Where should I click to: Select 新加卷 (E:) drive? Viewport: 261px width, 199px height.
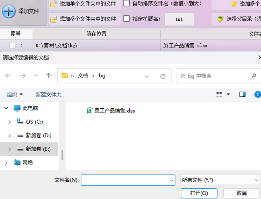coord(34,149)
